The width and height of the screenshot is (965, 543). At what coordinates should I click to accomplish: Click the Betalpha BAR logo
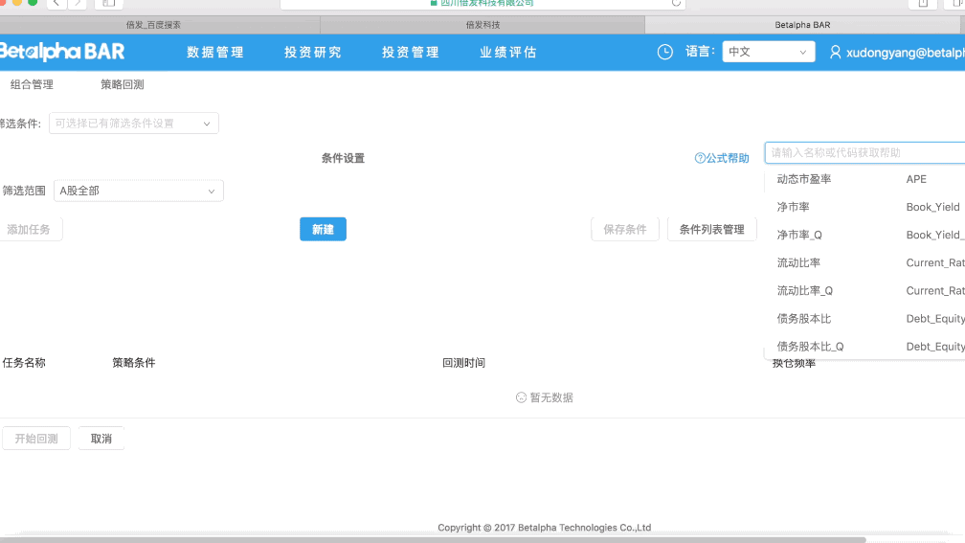(x=61, y=52)
